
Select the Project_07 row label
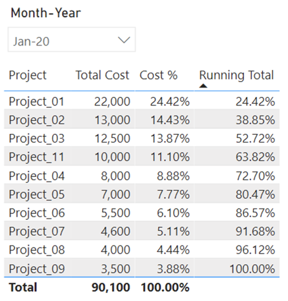37,232
